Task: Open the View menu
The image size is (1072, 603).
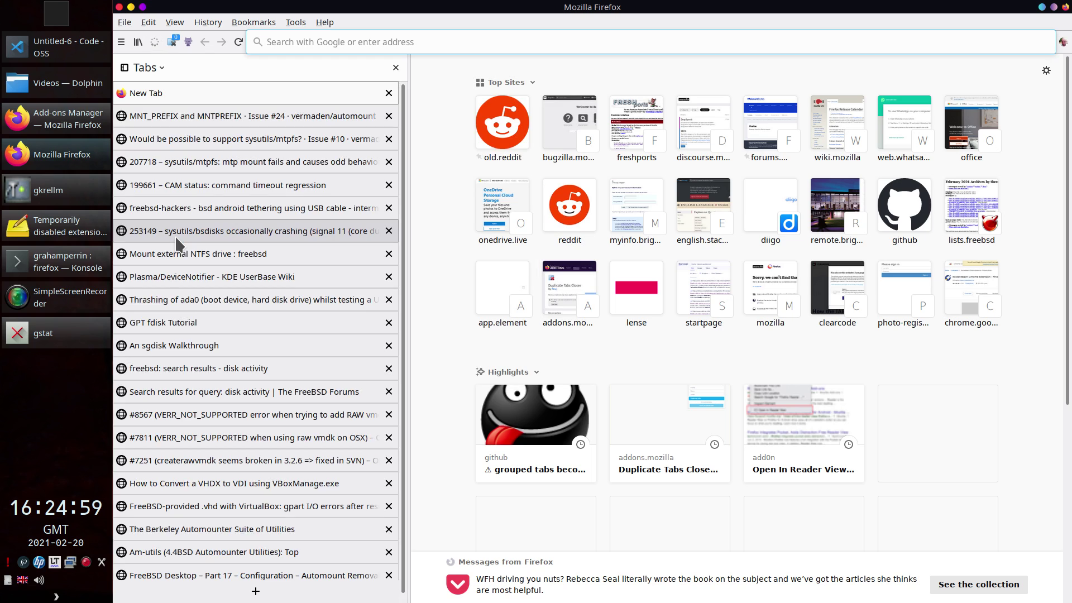Action: point(175,22)
